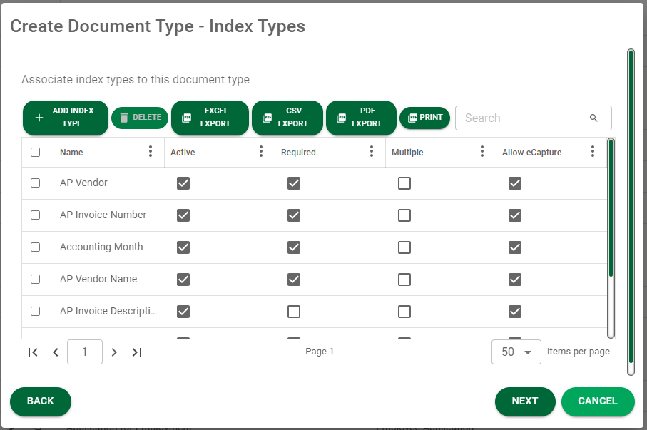Open Allow eCapture column options menu

pos(593,151)
